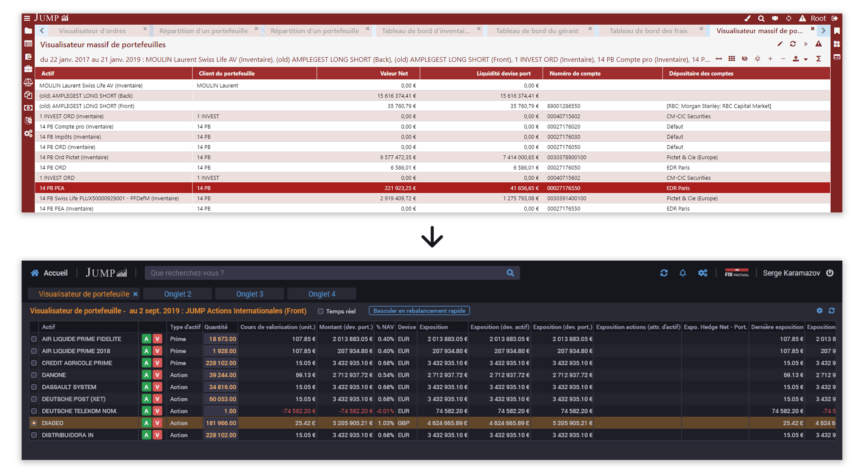Screen dimensions: 864x473
Task: Click the Accueil home link
Action: click(x=49, y=273)
